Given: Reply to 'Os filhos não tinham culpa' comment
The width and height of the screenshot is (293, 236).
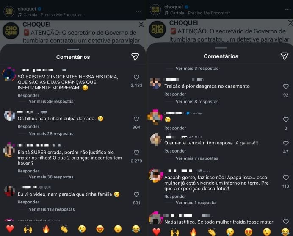Looking at the screenshot, I should click(x=28, y=126).
